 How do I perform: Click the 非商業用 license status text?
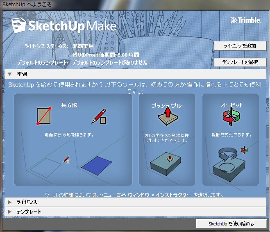pos(83,46)
